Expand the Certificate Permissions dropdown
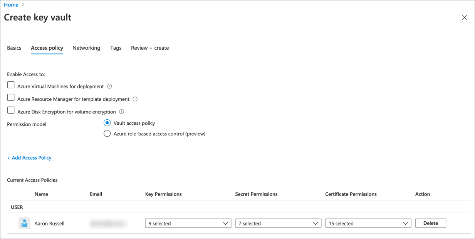 pyautogui.click(x=368, y=223)
